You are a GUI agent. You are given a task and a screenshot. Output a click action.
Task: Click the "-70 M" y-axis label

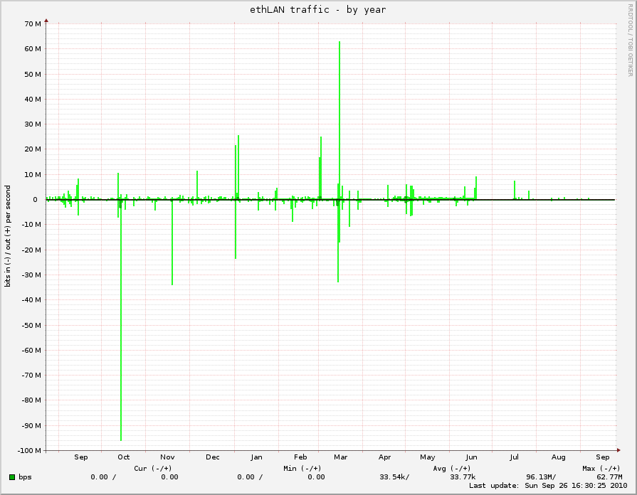pyautogui.click(x=31, y=376)
